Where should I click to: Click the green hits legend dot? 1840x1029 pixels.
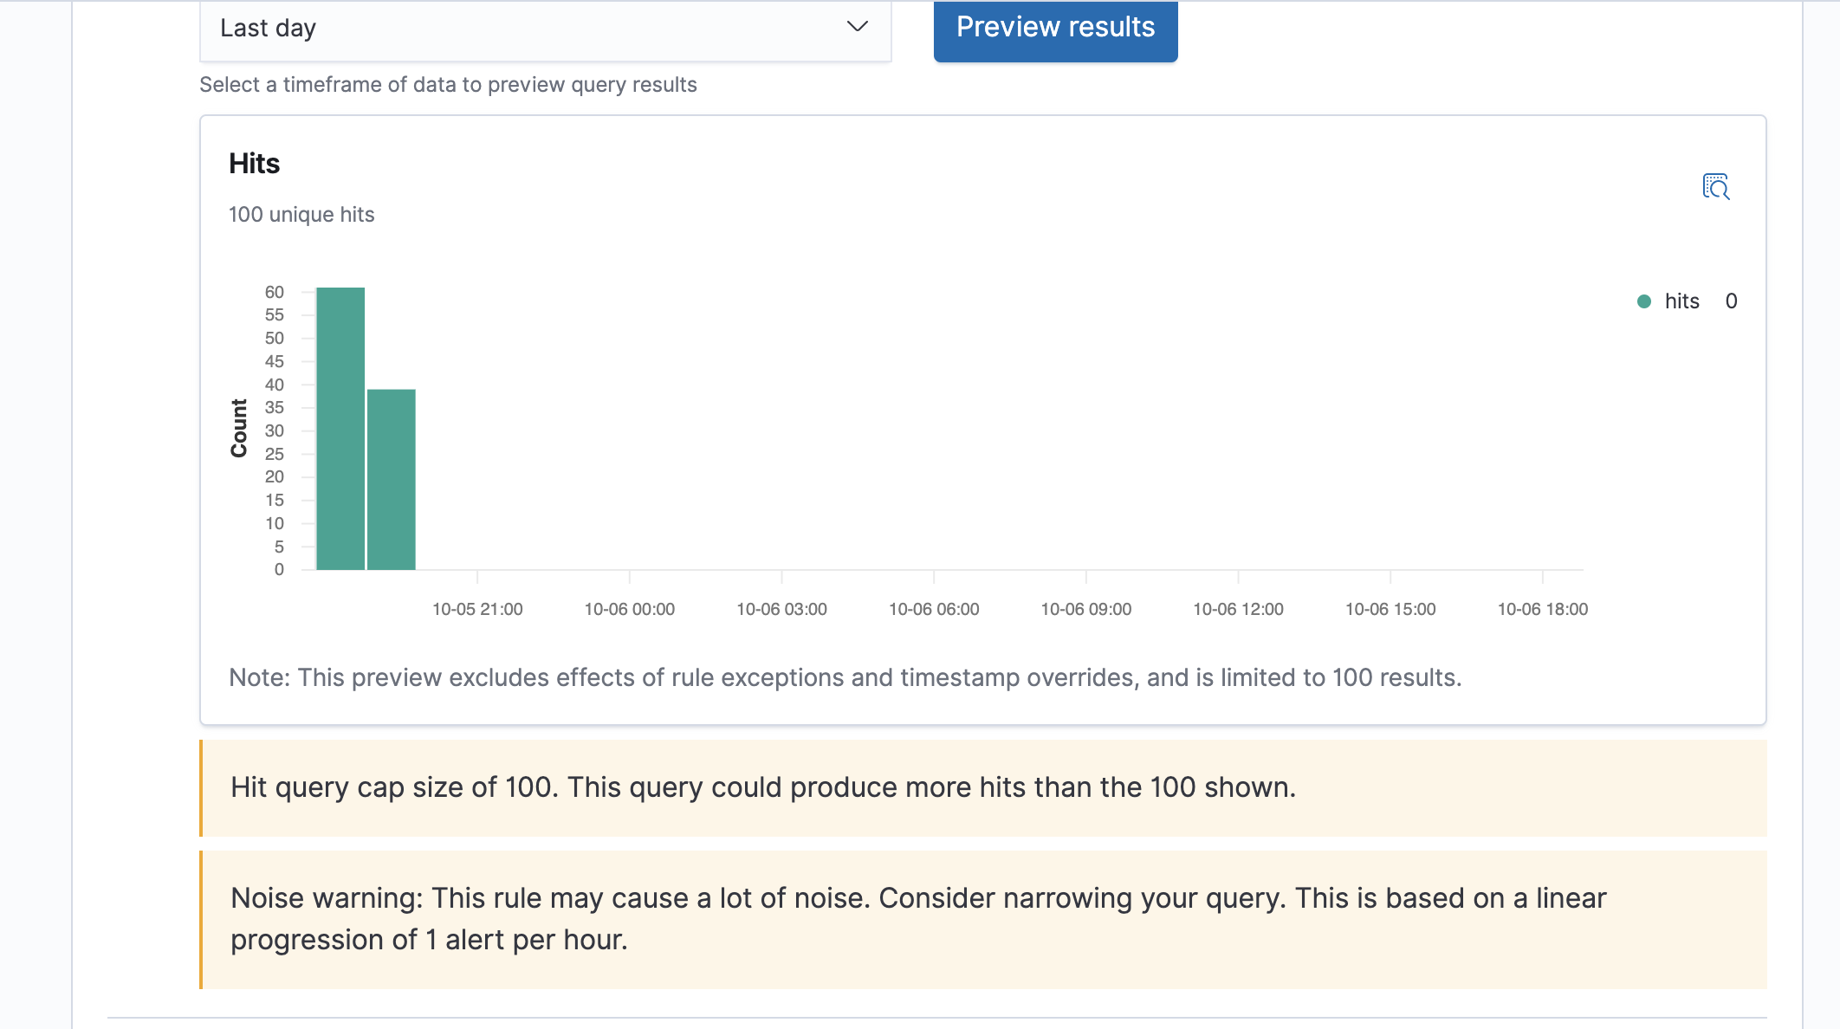(1643, 301)
